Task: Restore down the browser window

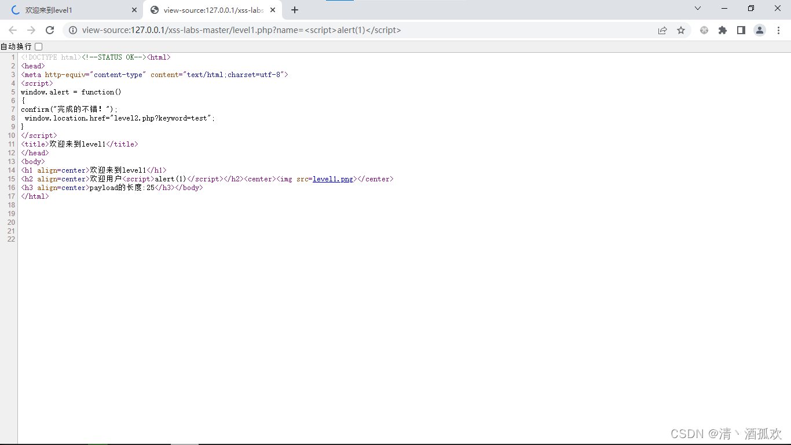Action: [751, 8]
